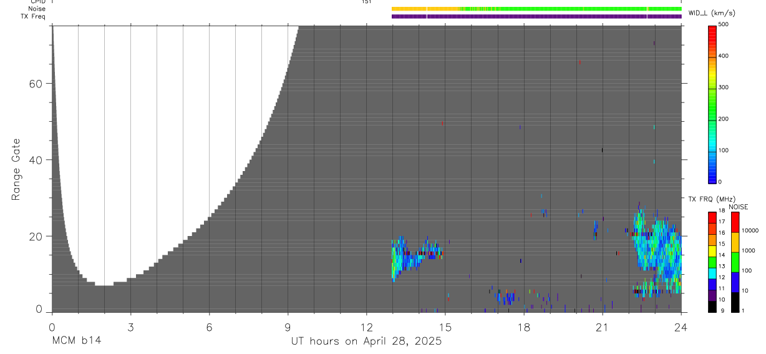Image resolution: width=766 pixels, height=354 pixels.
Task: Click the 'MCM b14' radar beam label
Action: pyautogui.click(x=76, y=341)
